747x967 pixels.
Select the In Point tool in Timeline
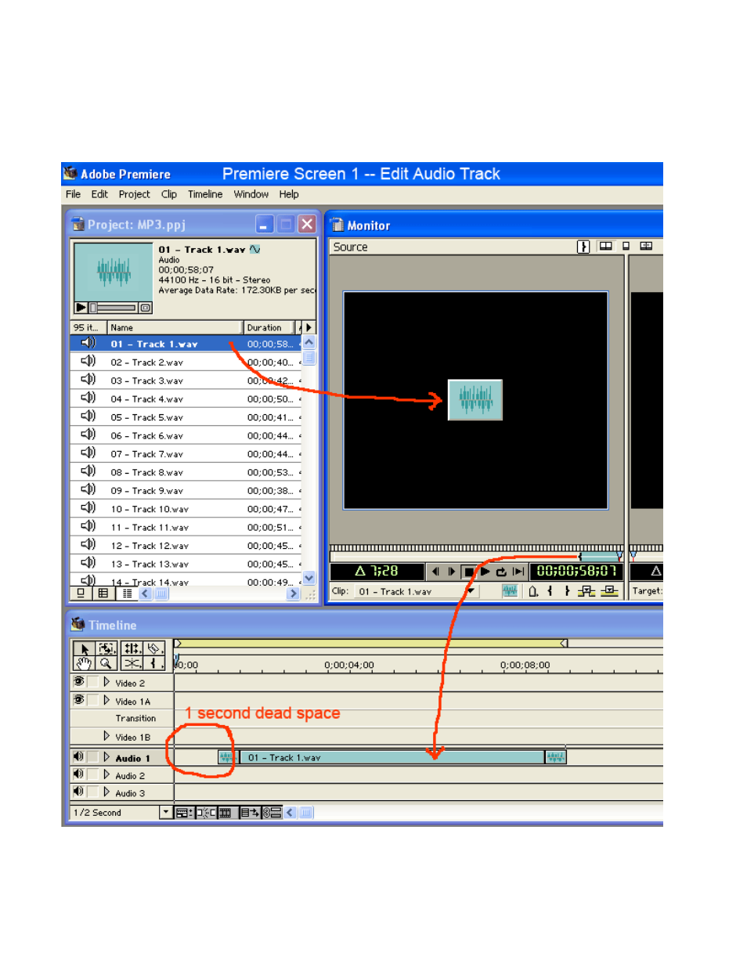tap(154, 664)
